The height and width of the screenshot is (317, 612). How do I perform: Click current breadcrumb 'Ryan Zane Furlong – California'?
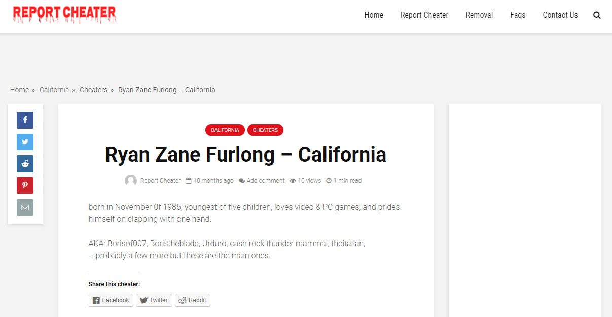point(167,90)
